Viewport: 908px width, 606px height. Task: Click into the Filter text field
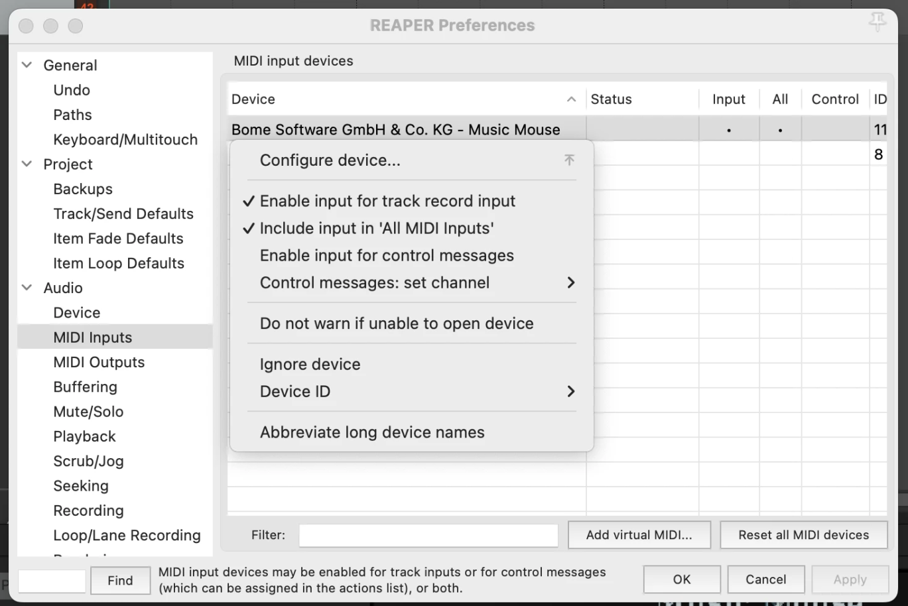tap(428, 535)
